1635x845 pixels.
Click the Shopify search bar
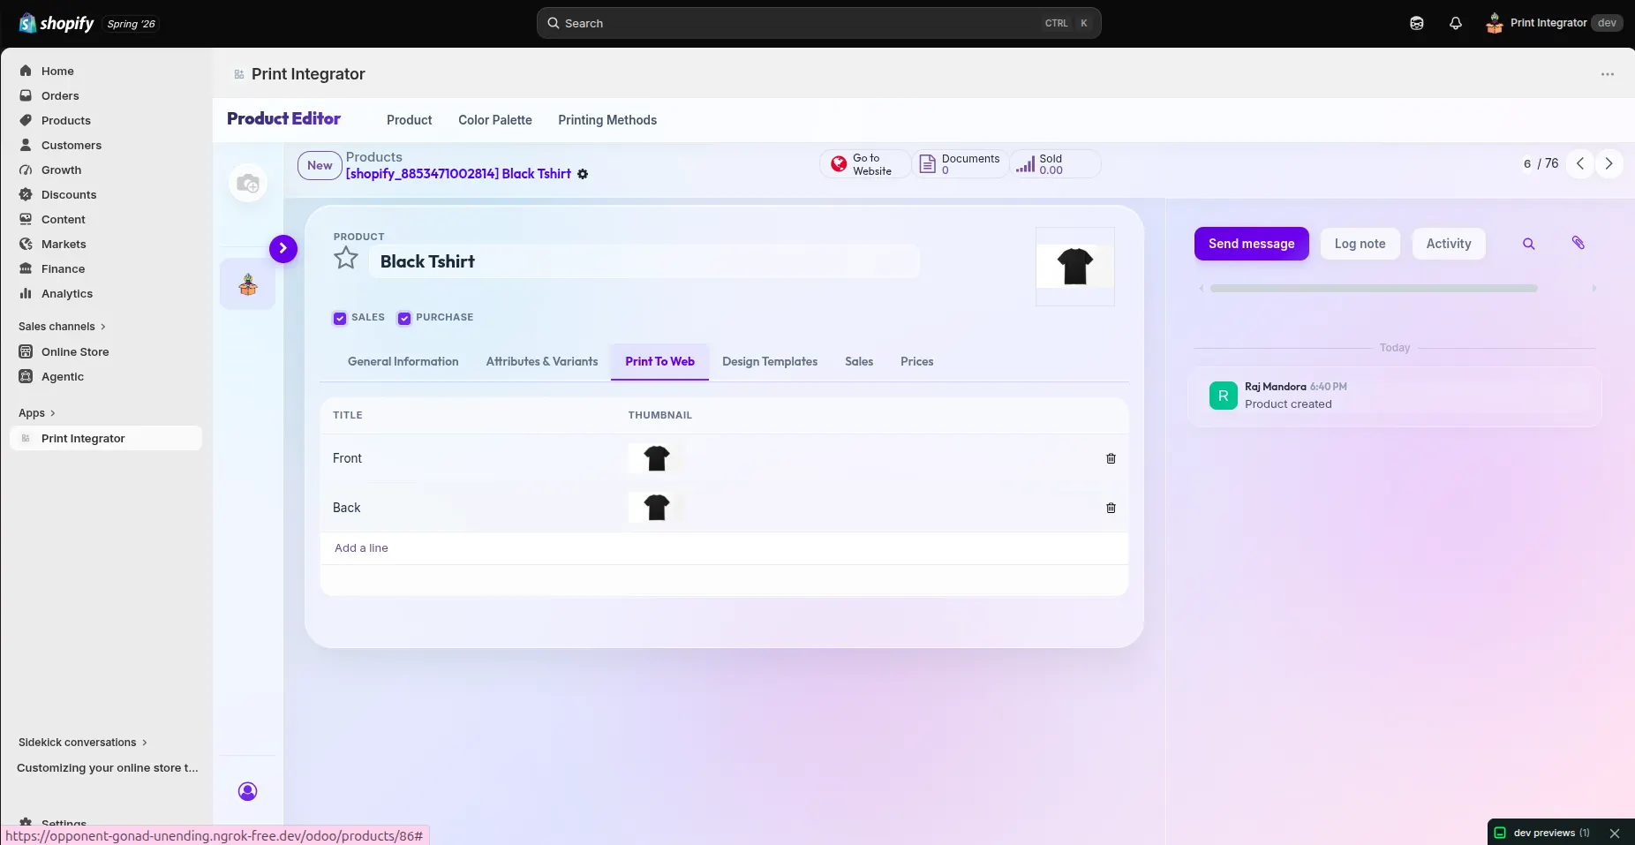pos(819,23)
